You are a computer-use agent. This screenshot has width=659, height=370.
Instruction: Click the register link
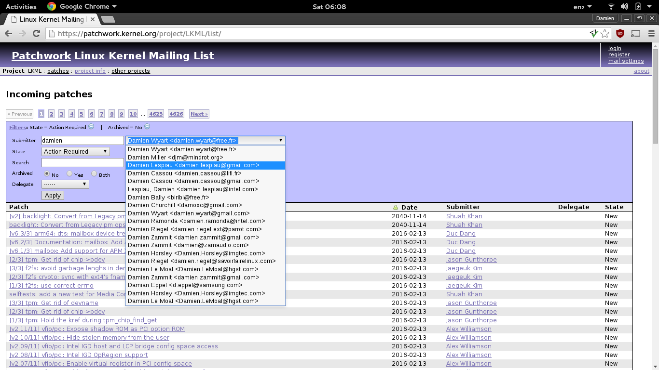tap(619, 54)
